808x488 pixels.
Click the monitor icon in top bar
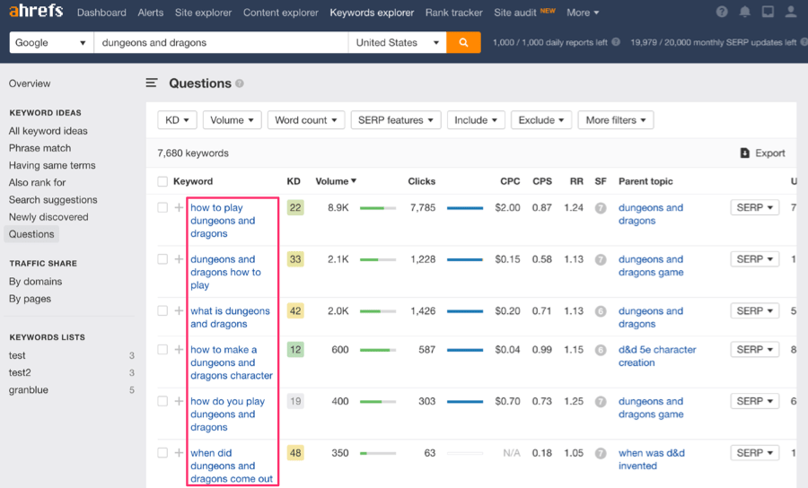[768, 12]
